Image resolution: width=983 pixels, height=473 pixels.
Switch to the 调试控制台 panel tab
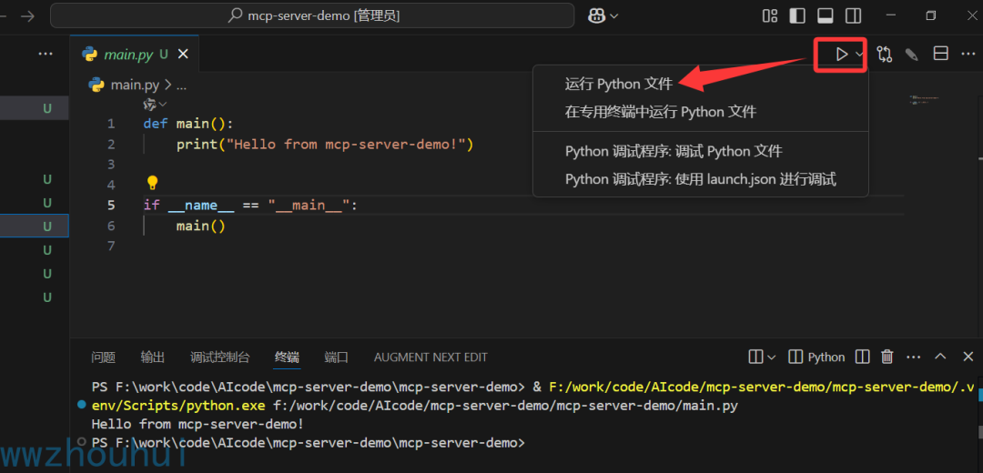pos(219,357)
